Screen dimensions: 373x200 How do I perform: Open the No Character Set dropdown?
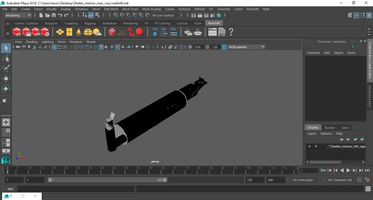click(x=340, y=180)
